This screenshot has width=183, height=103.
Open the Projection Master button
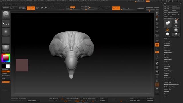(6, 8)
